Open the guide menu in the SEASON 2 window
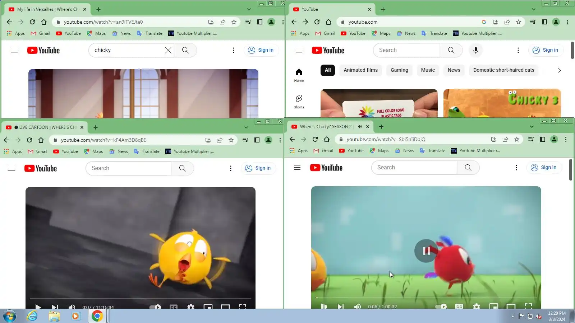This screenshot has height=323, width=575. coord(297,168)
